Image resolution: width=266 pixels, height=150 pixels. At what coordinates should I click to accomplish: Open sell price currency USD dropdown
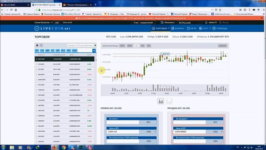222,132
